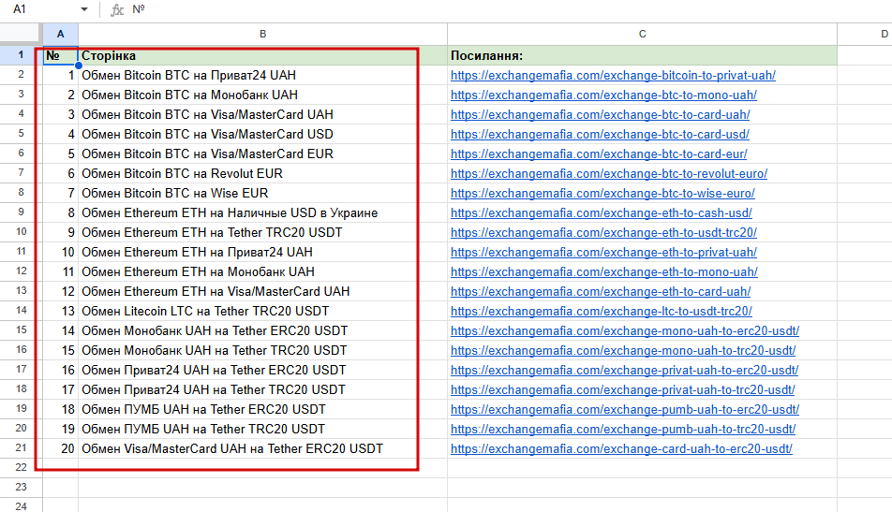This screenshot has width=892, height=512.
Task: Open exchange-btc-to-mono-uah link
Action: coord(603,95)
